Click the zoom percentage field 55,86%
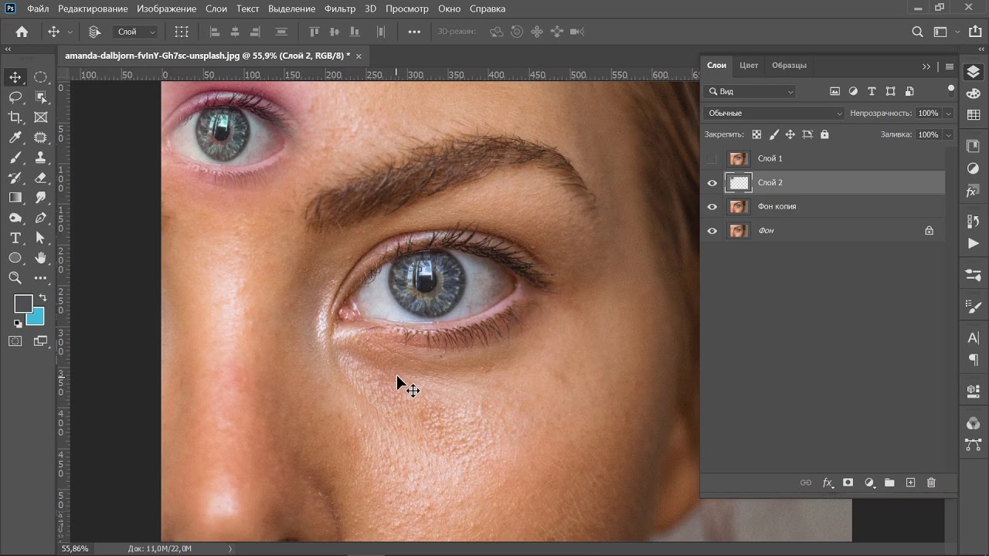This screenshot has height=556, width=989. 75,549
